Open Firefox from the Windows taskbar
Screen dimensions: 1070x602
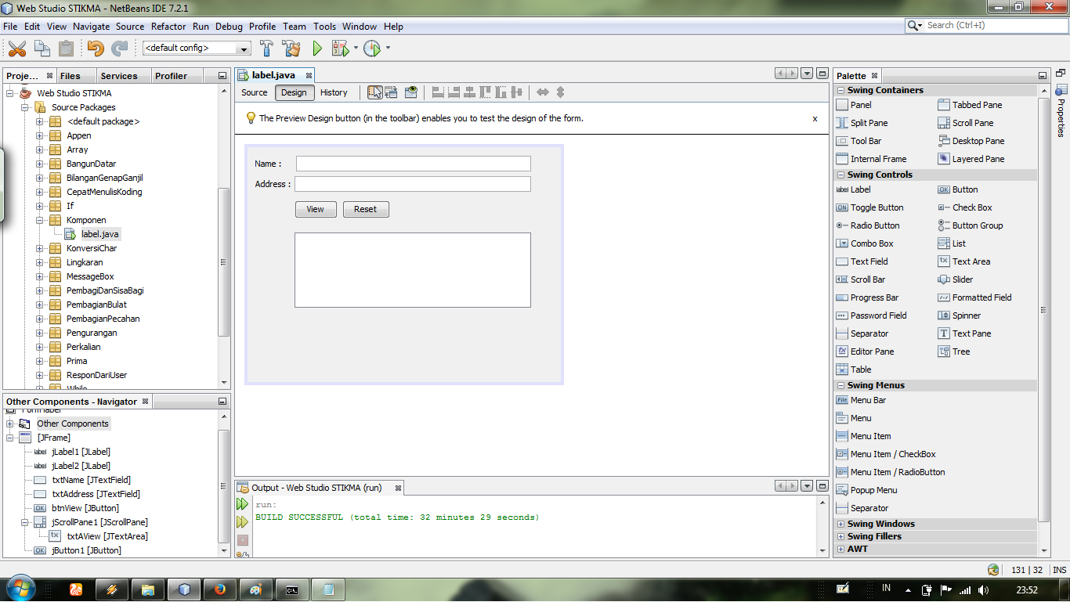click(220, 589)
